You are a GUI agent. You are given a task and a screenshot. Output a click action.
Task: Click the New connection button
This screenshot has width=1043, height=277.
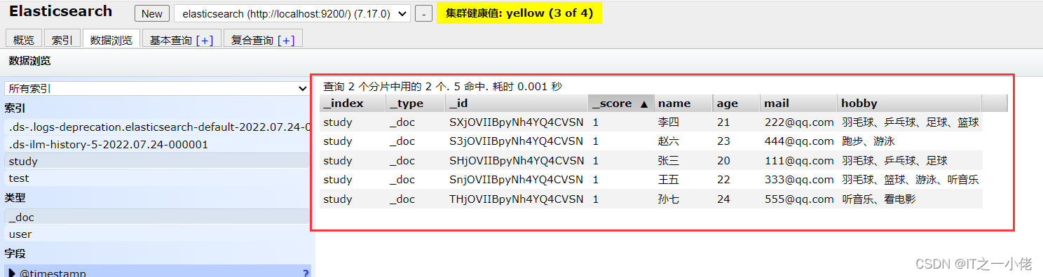151,13
